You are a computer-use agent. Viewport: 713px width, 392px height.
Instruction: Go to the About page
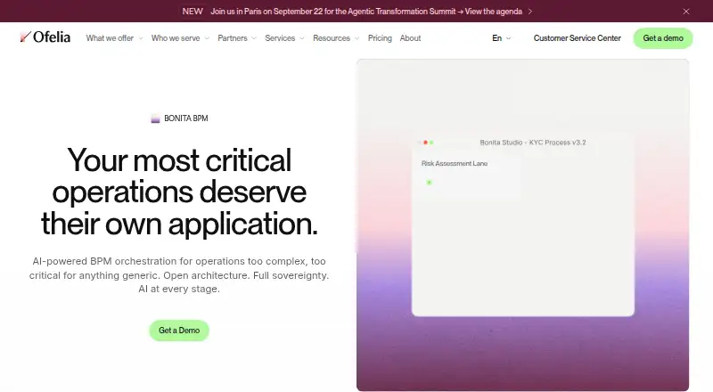410,38
